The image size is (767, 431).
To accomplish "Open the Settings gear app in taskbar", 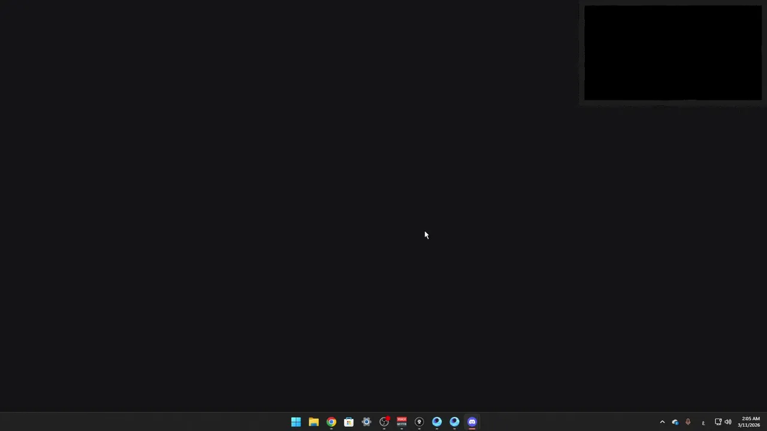I will (x=366, y=422).
